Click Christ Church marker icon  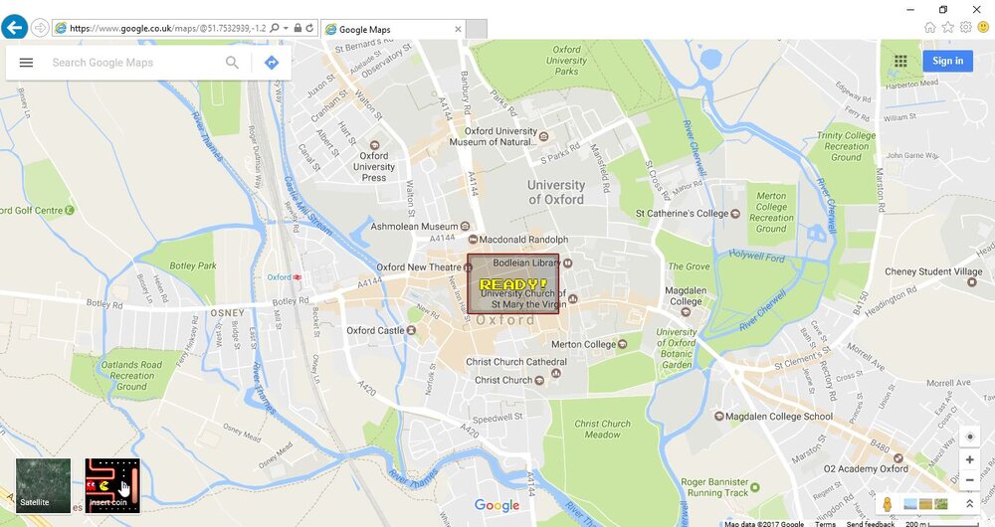(x=539, y=381)
